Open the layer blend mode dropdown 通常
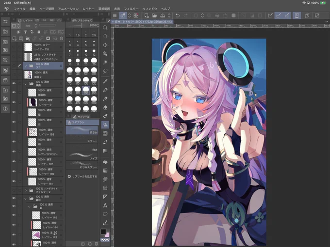Image resolution: width=330 pixels, height=247 pixels. click(31, 26)
